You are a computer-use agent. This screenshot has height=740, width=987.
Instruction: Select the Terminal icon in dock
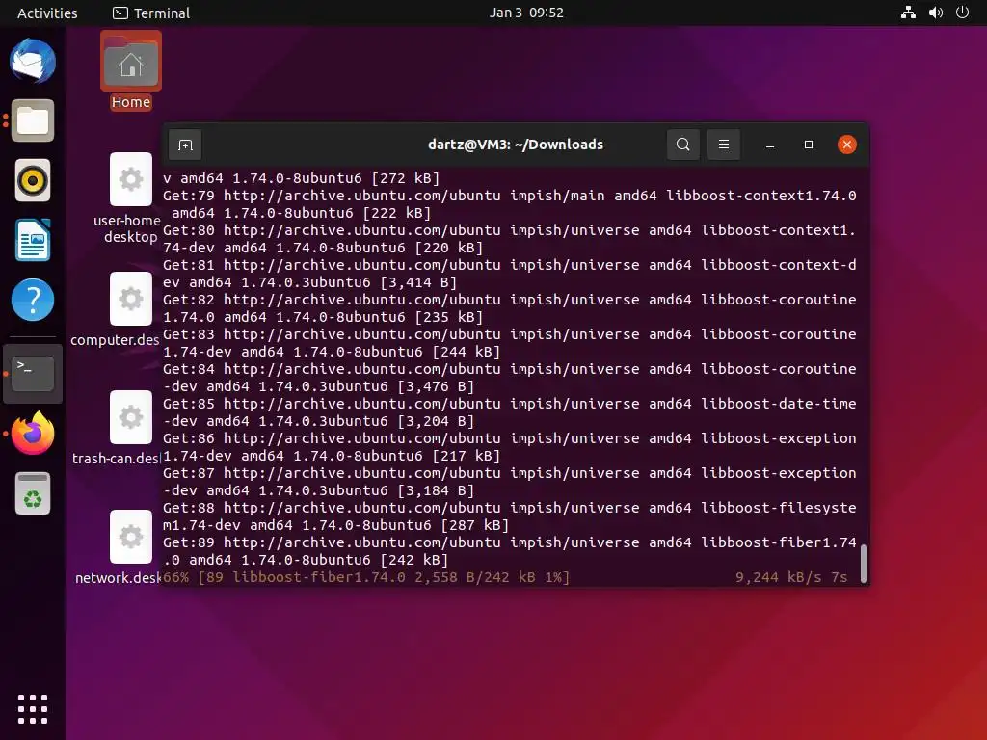click(33, 373)
